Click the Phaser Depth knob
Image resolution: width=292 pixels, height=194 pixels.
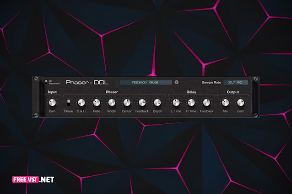pyautogui.click(x=157, y=102)
